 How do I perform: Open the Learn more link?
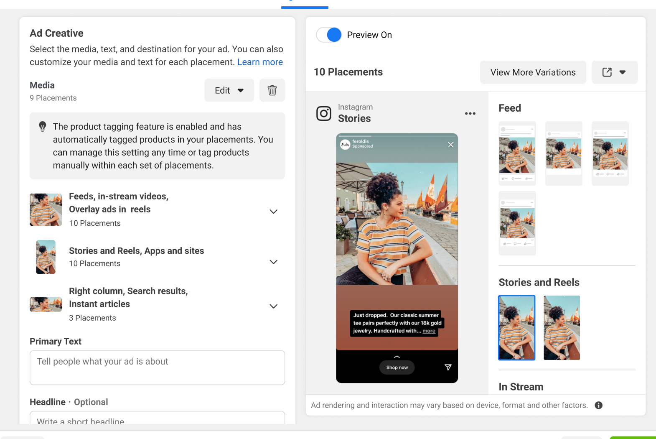[x=260, y=62]
